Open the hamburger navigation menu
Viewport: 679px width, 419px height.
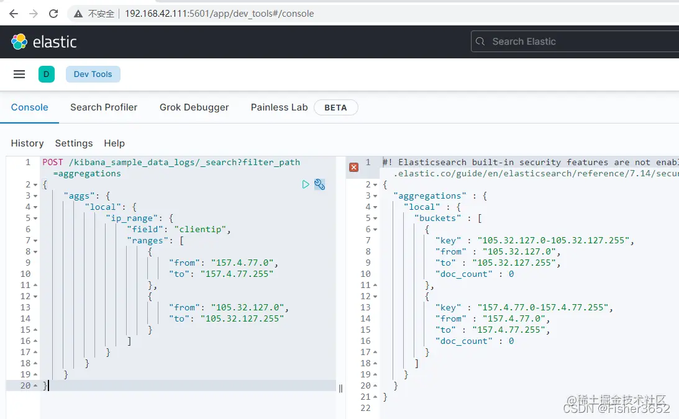pos(19,74)
